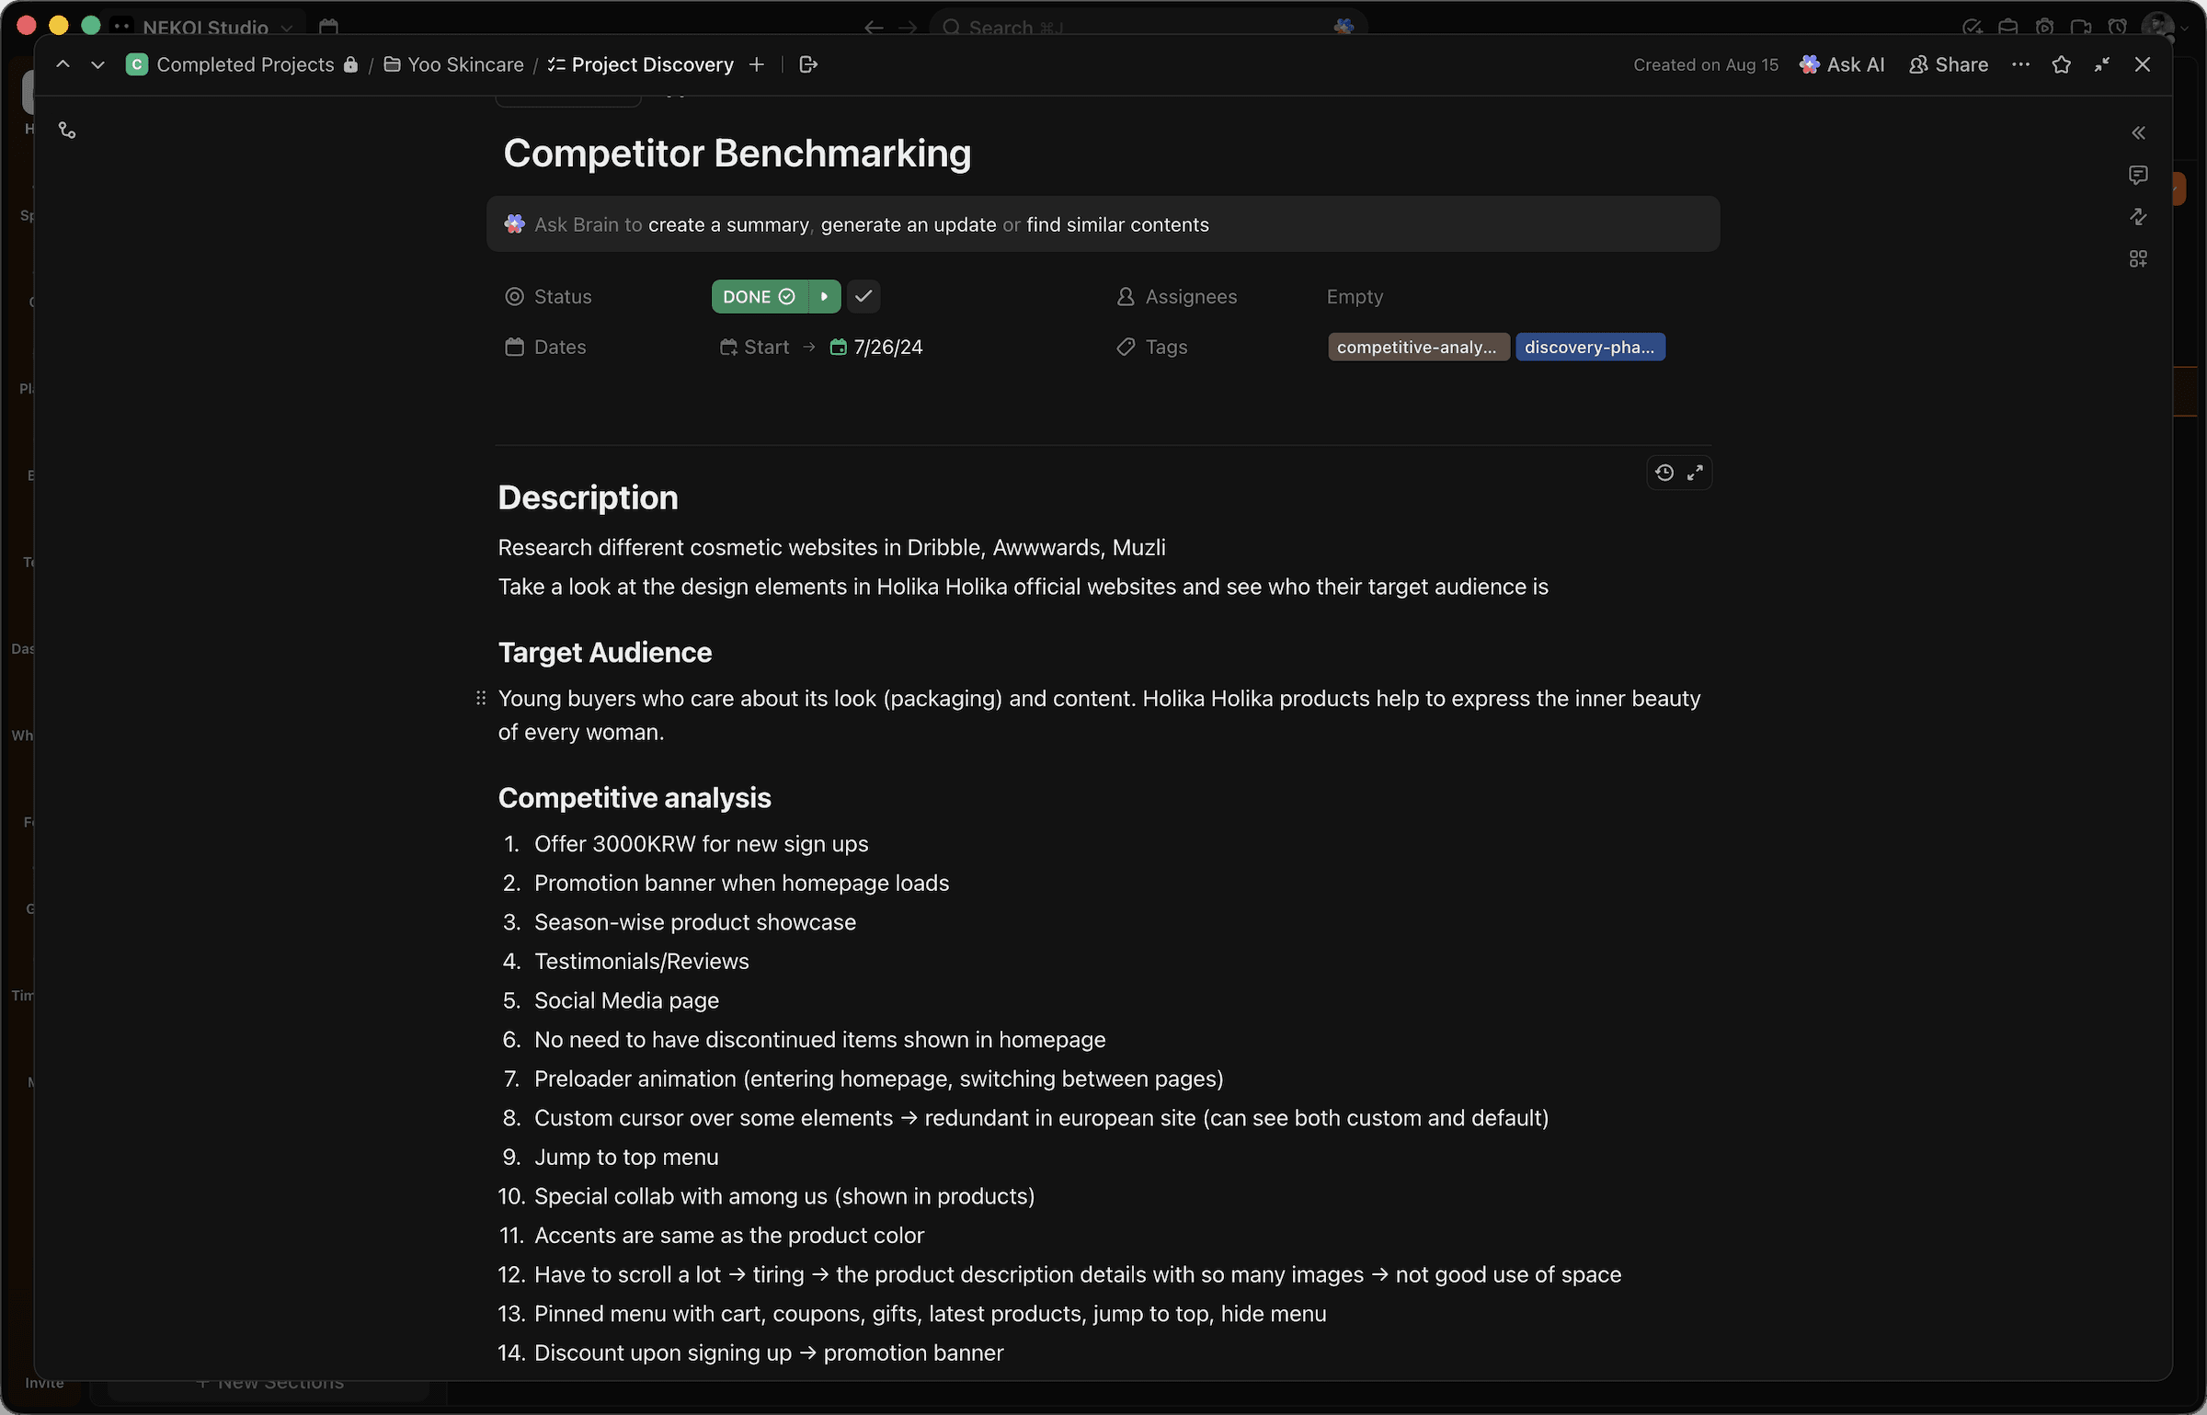Screen dimensions: 2207x1415
Task: Click next status arrow beside DONE
Action: tap(825, 297)
